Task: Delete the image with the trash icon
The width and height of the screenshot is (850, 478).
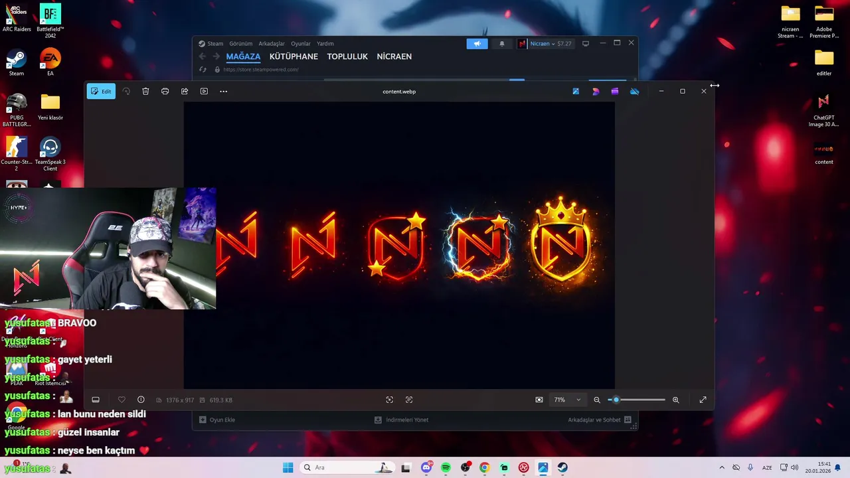Action: (x=145, y=91)
